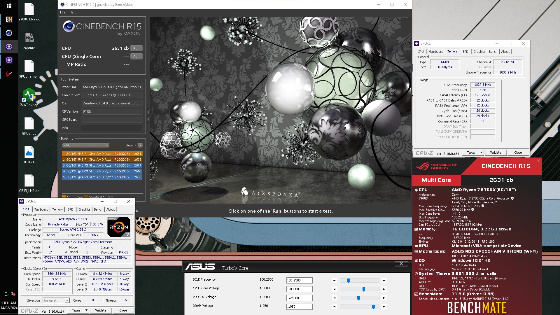
Task: Open the Cinebench Help menu
Action: point(73,12)
